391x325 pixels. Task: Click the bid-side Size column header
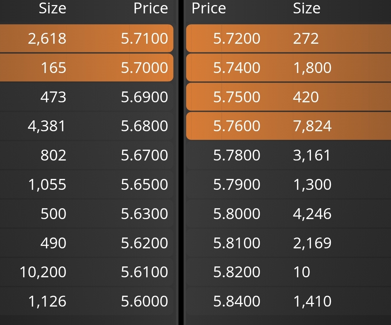(x=52, y=8)
